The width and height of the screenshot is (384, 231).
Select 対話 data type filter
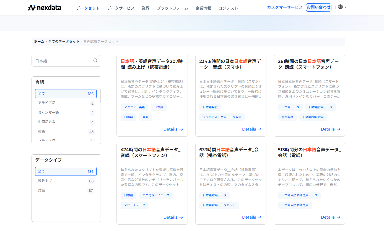click(x=66, y=190)
